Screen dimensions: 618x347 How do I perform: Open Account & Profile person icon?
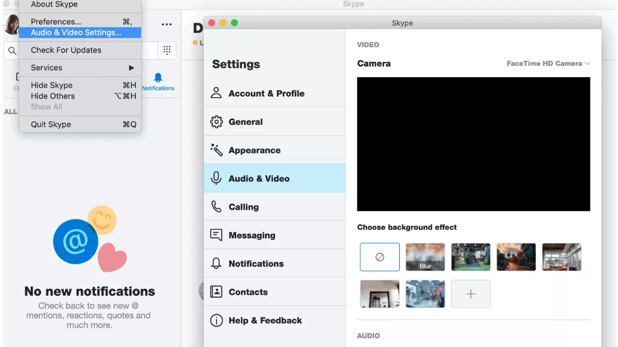(x=216, y=93)
